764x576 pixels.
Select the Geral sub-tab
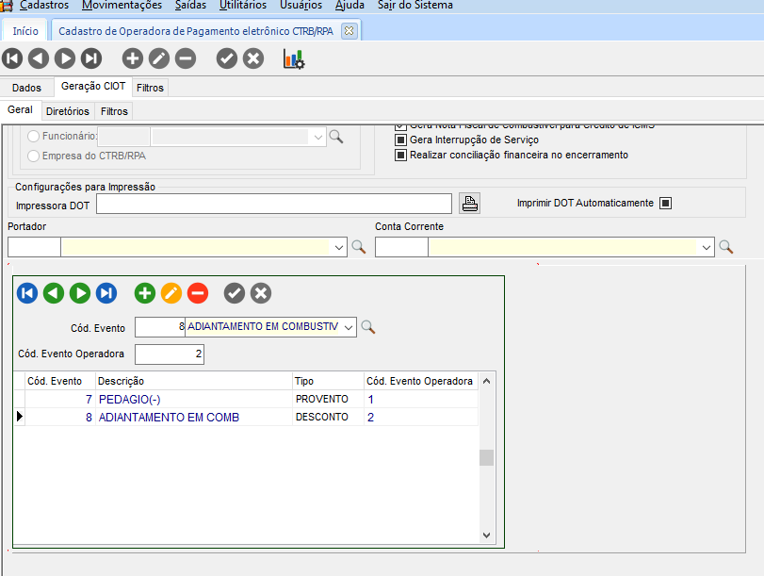[x=20, y=110]
